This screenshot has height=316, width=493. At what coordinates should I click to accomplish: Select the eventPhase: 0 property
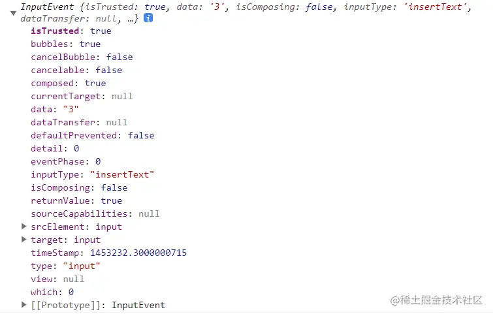[66, 162]
